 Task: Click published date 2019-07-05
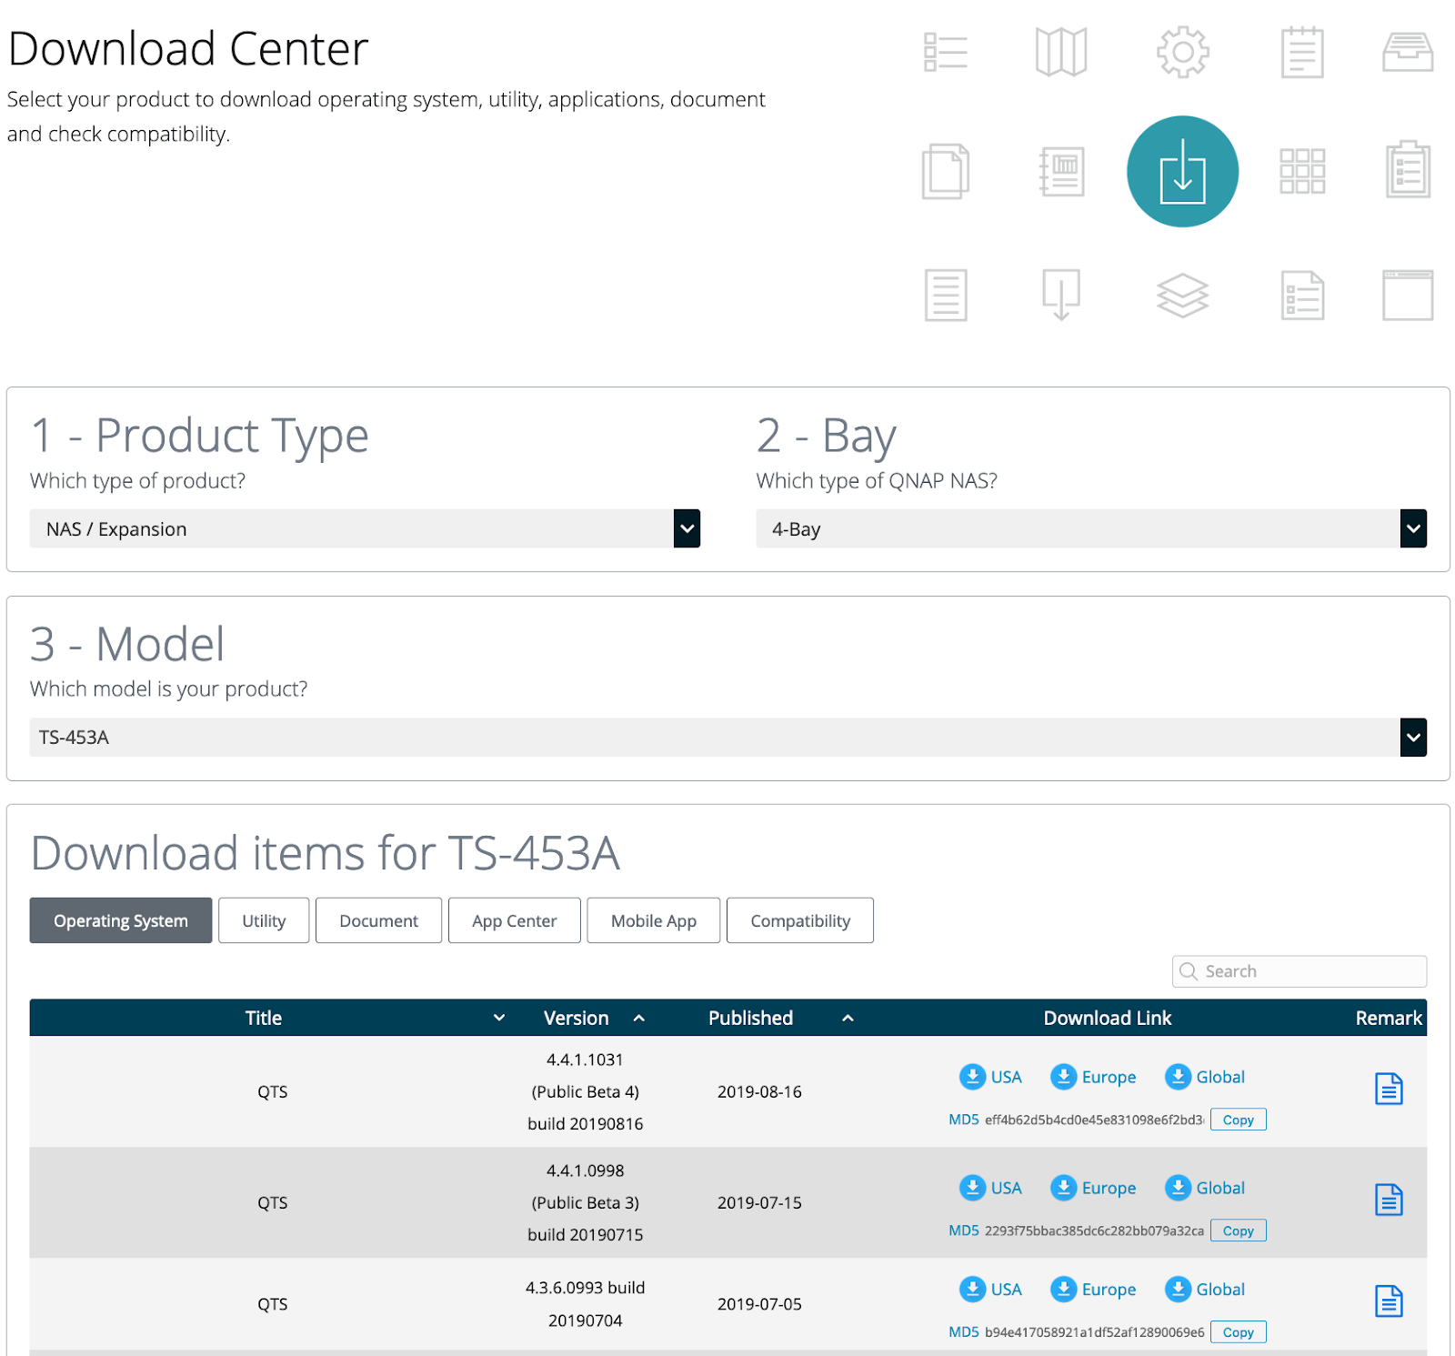coord(759,1304)
